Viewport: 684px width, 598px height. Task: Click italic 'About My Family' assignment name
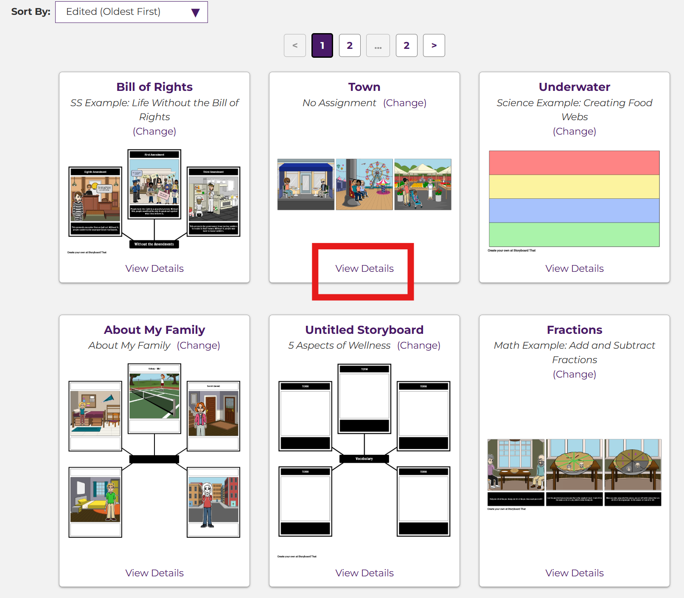pyautogui.click(x=129, y=345)
